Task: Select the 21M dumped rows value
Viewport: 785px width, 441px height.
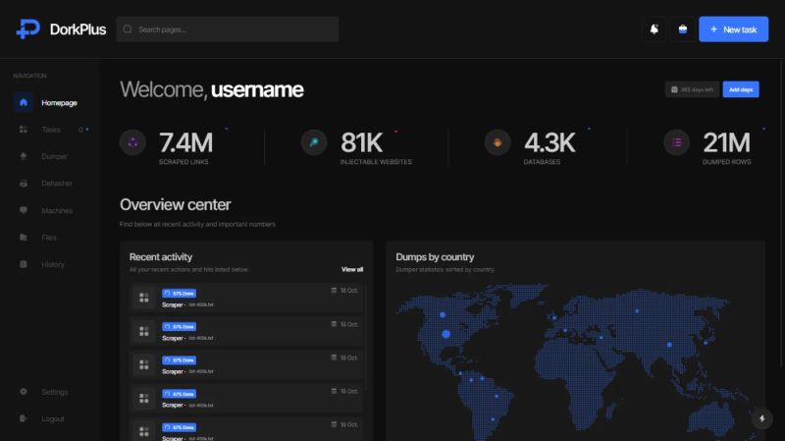Action: [726, 142]
